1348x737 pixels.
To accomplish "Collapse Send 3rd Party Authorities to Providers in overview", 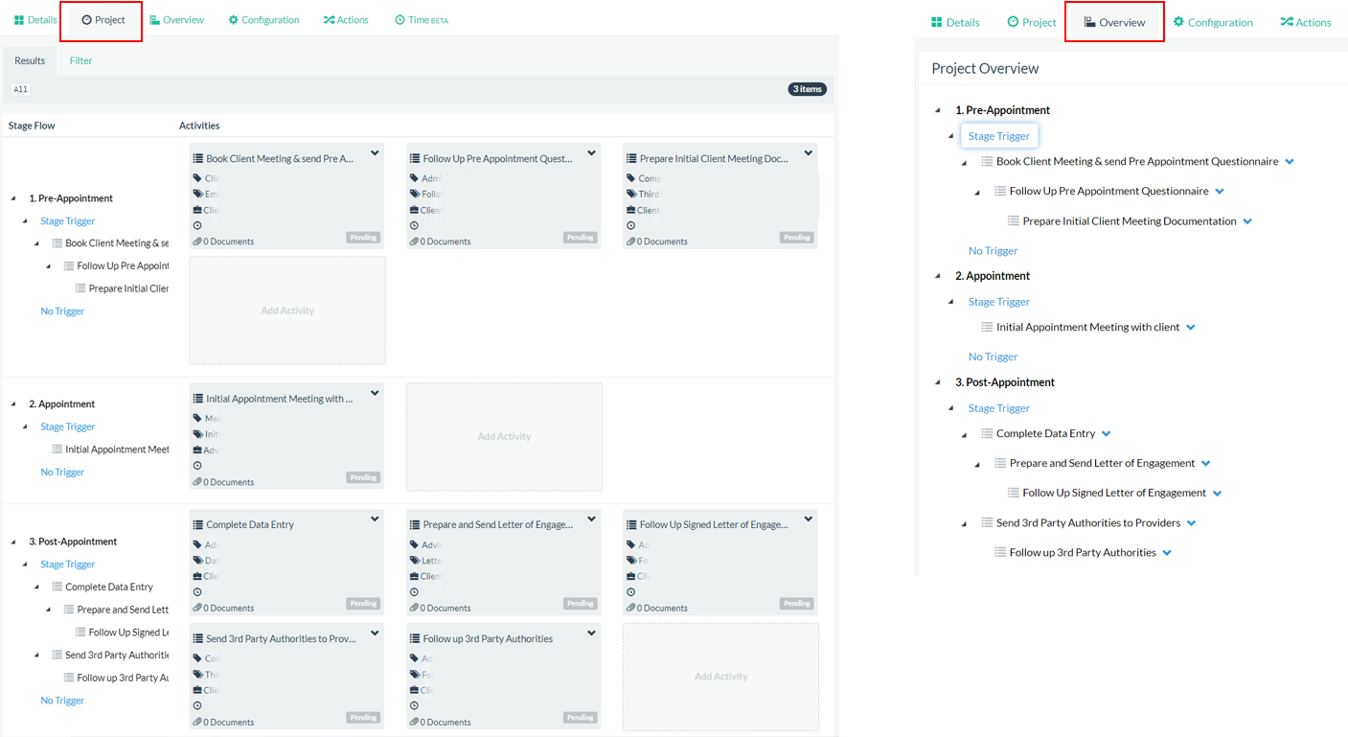I will tap(964, 523).
